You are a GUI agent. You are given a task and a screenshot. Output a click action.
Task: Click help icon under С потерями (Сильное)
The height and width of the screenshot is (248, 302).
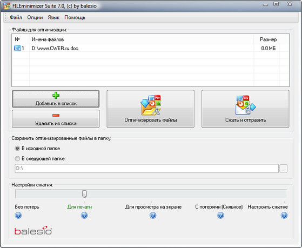(x=220, y=215)
